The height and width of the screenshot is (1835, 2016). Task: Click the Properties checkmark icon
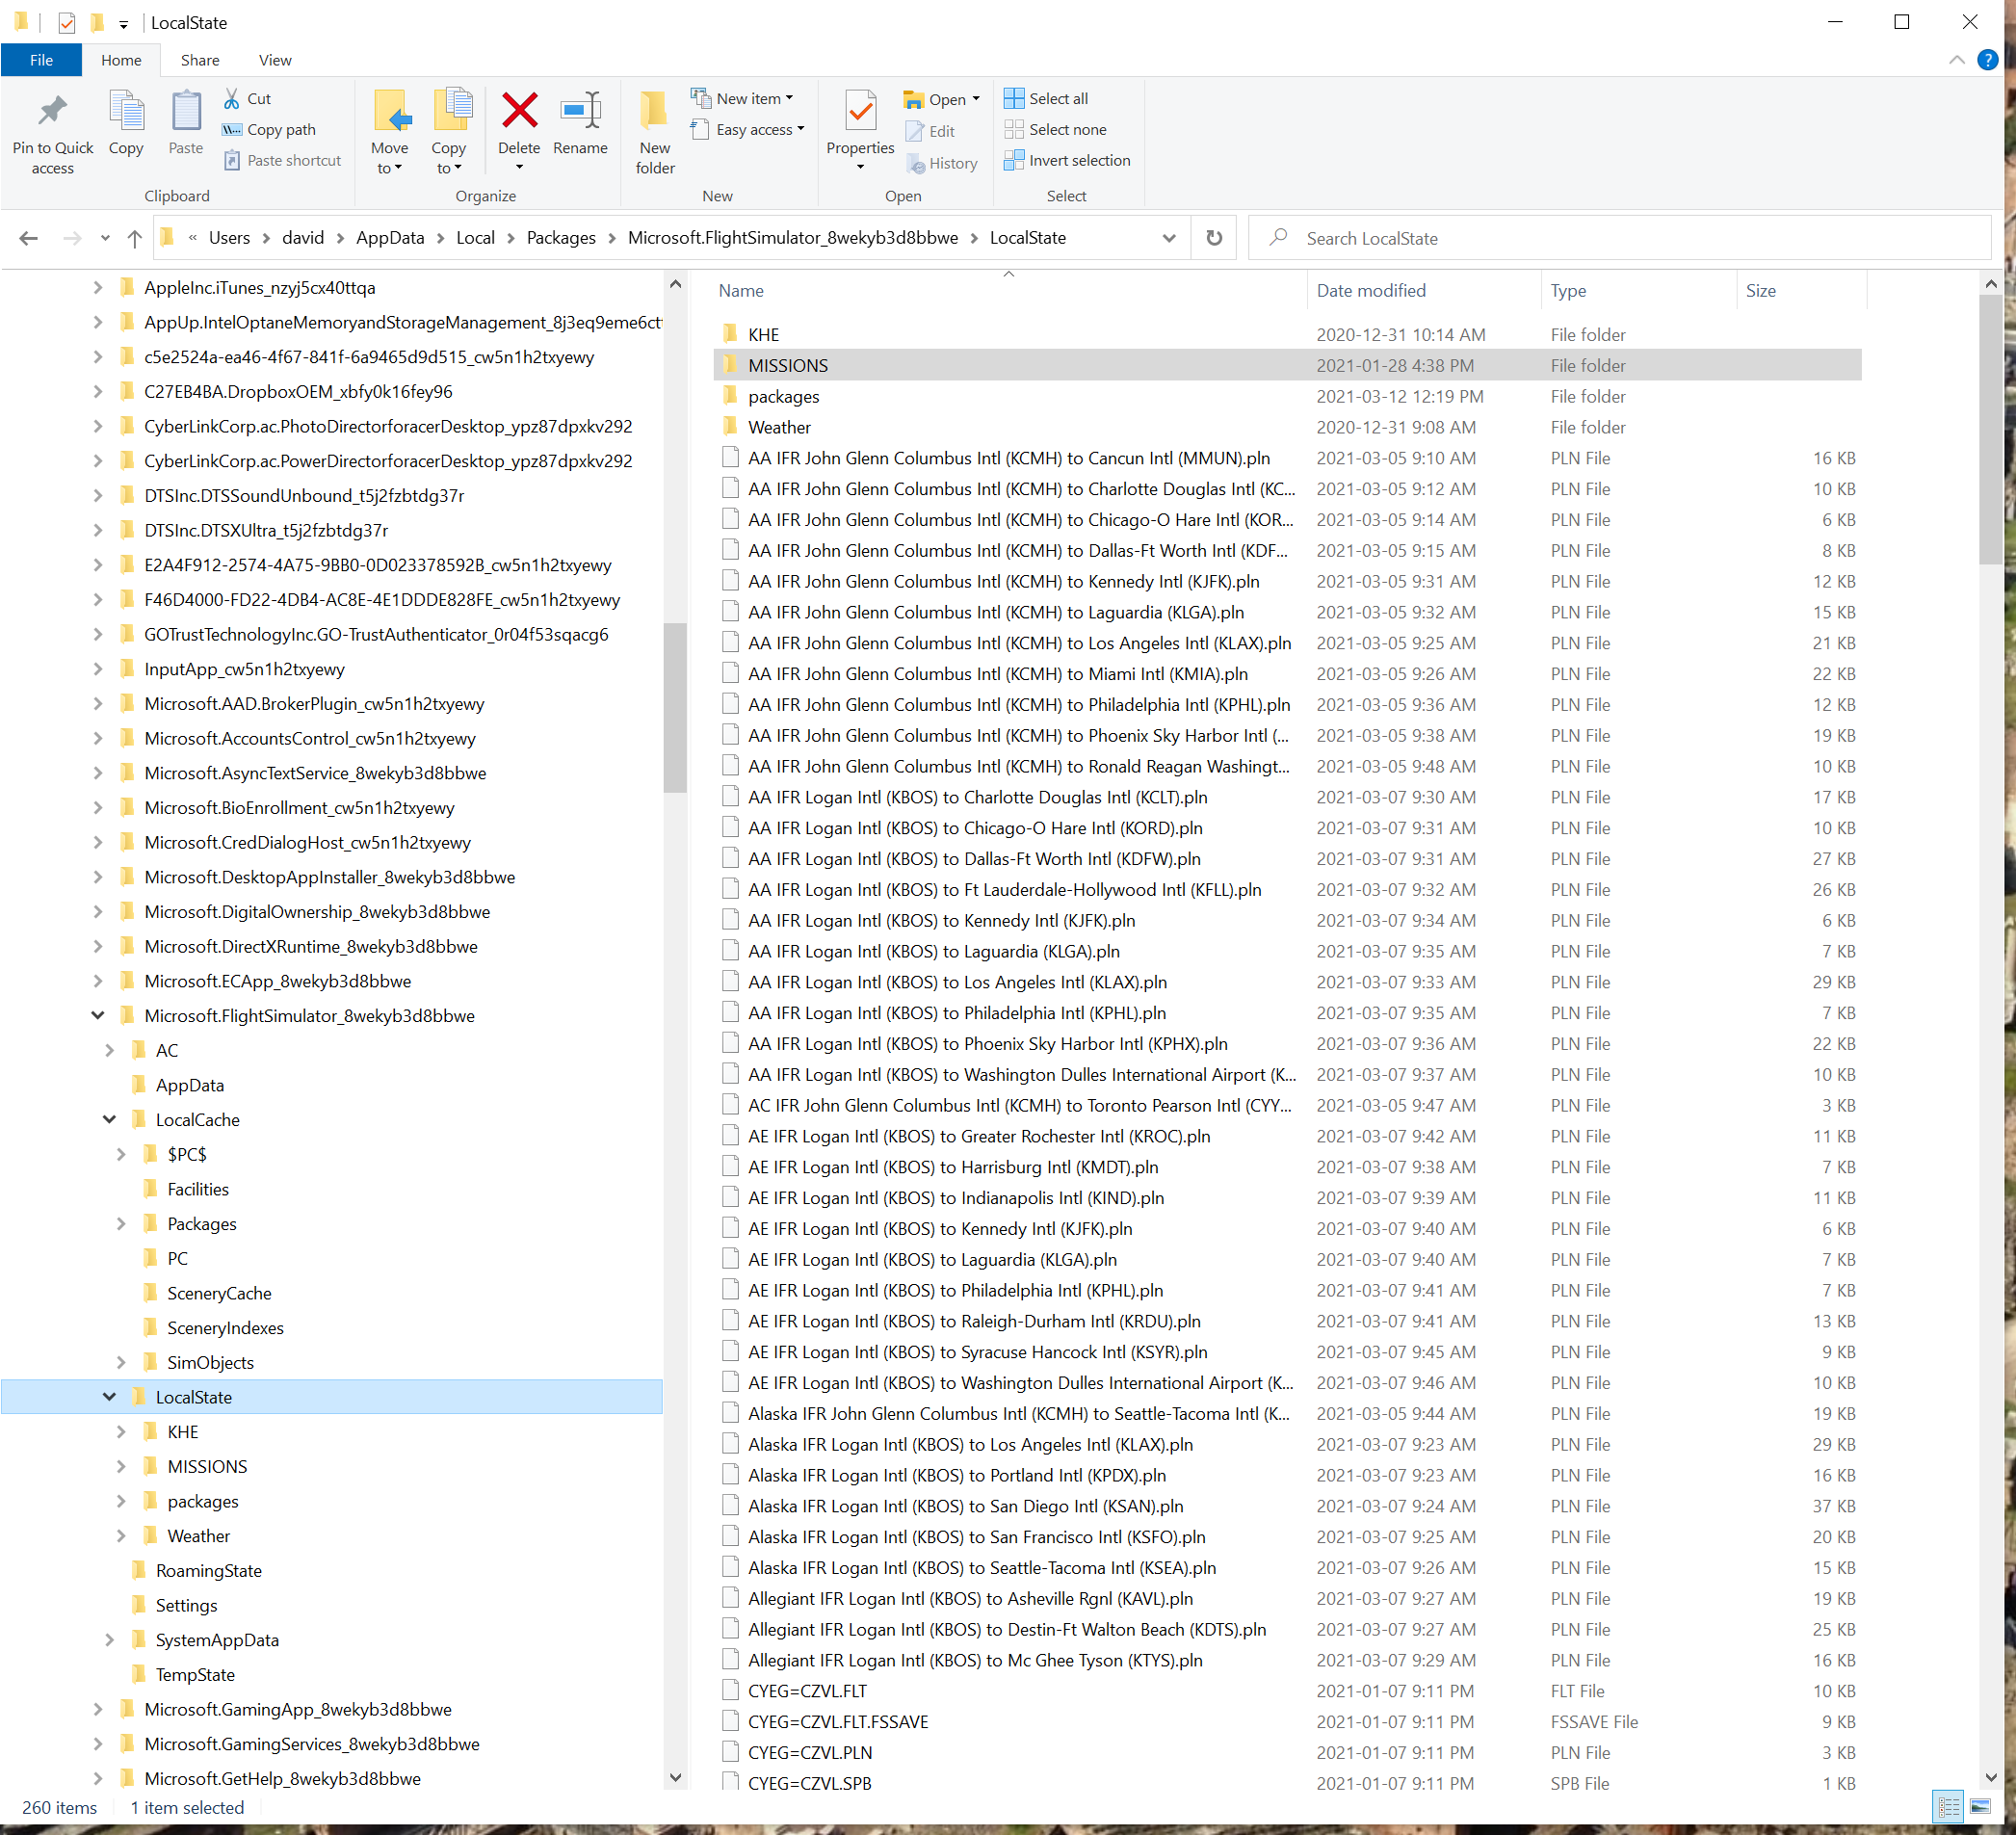click(x=860, y=112)
